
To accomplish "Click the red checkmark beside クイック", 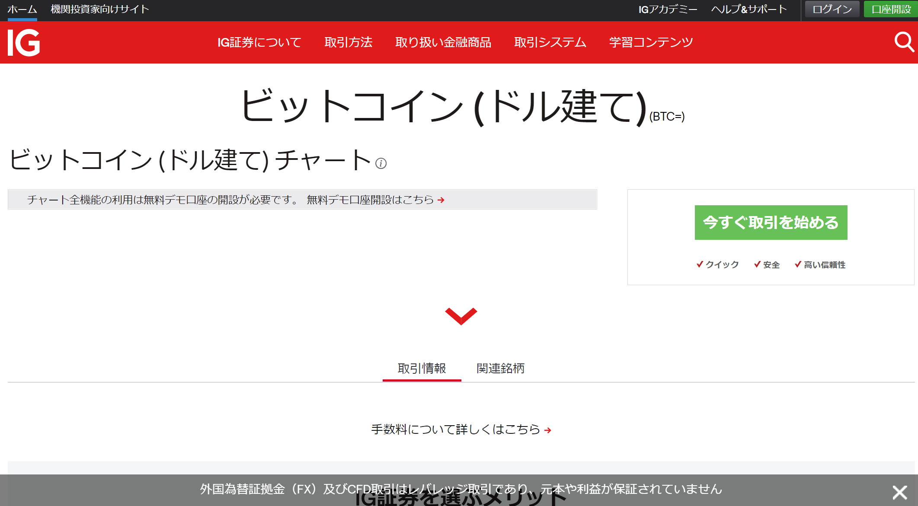I will coord(700,264).
